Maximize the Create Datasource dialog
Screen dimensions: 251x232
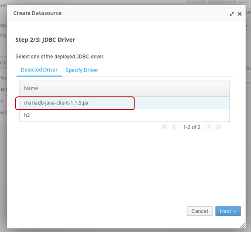click(232, 14)
